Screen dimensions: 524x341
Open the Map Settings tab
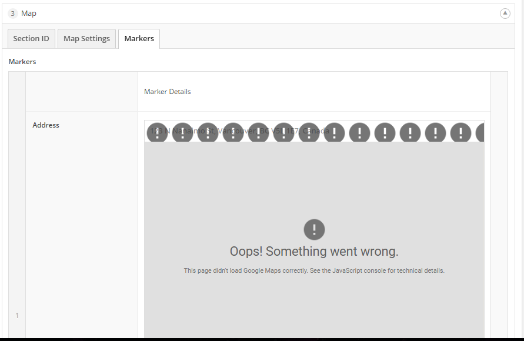coord(86,39)
